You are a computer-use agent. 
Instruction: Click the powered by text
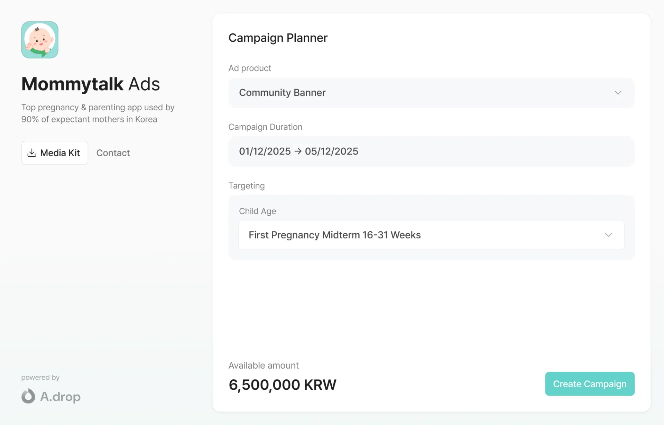(x=40, y=378)
